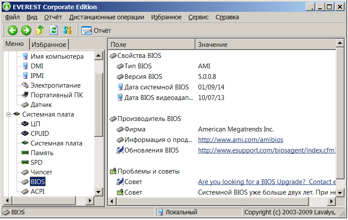Select the Датчик tree item
The height and width of the screenshot is (220, 348).
click(41, 105)
